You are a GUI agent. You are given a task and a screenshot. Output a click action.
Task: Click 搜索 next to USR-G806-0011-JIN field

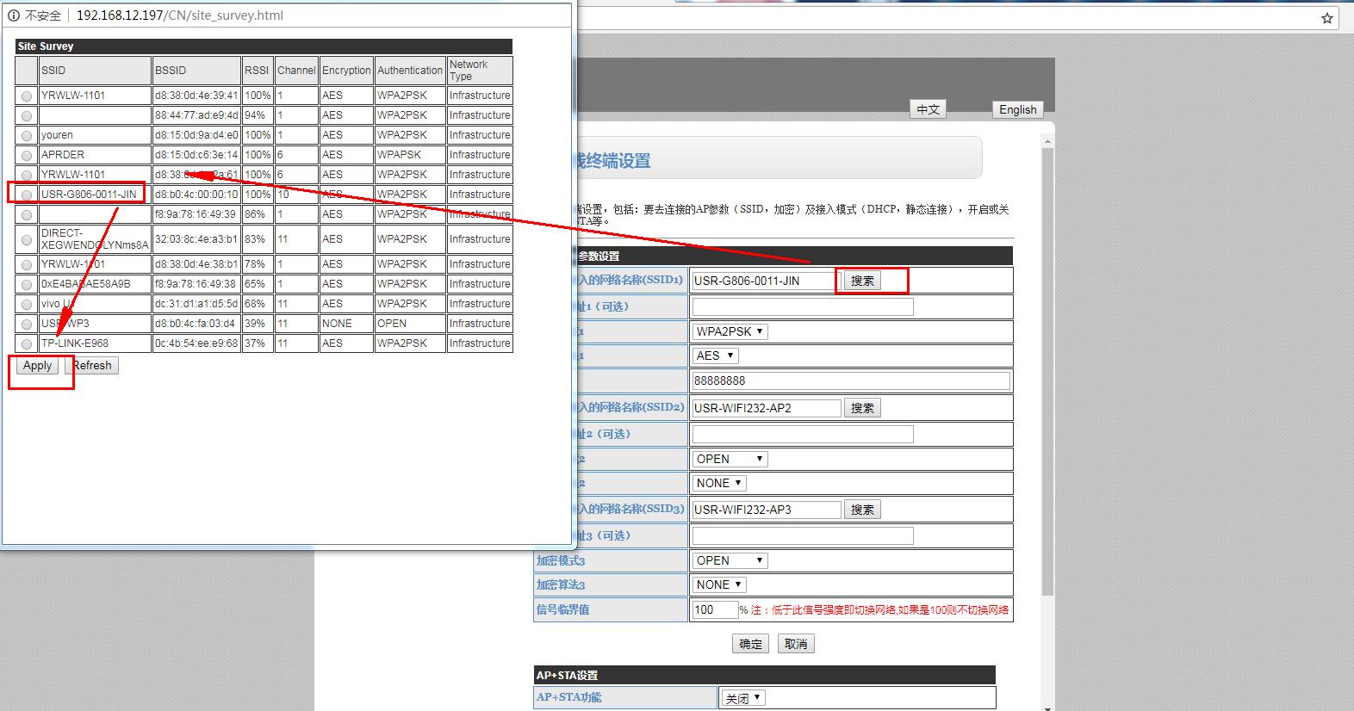pyautogui.click(x=862, y=281)
